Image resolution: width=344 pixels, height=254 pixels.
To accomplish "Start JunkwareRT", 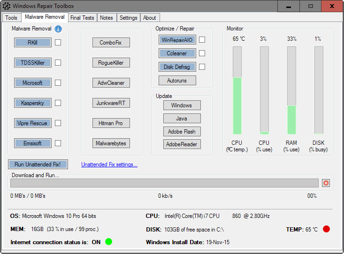I will point(111,103).
